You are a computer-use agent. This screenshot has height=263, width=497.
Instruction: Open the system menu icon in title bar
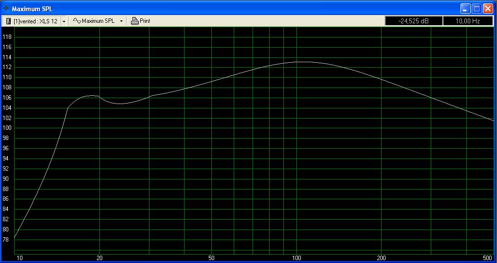pos(6,9)
